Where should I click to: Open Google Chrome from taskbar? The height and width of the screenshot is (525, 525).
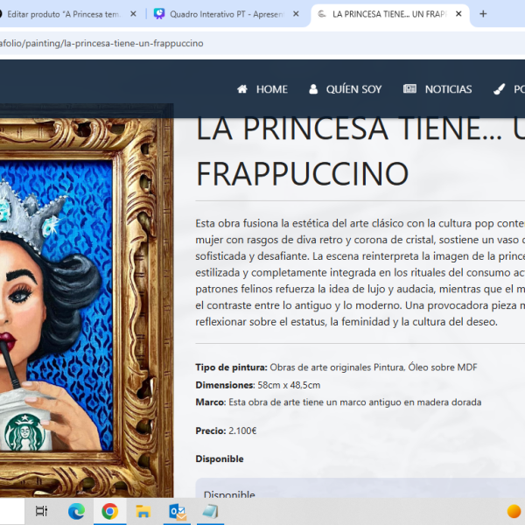coord(110,512)
